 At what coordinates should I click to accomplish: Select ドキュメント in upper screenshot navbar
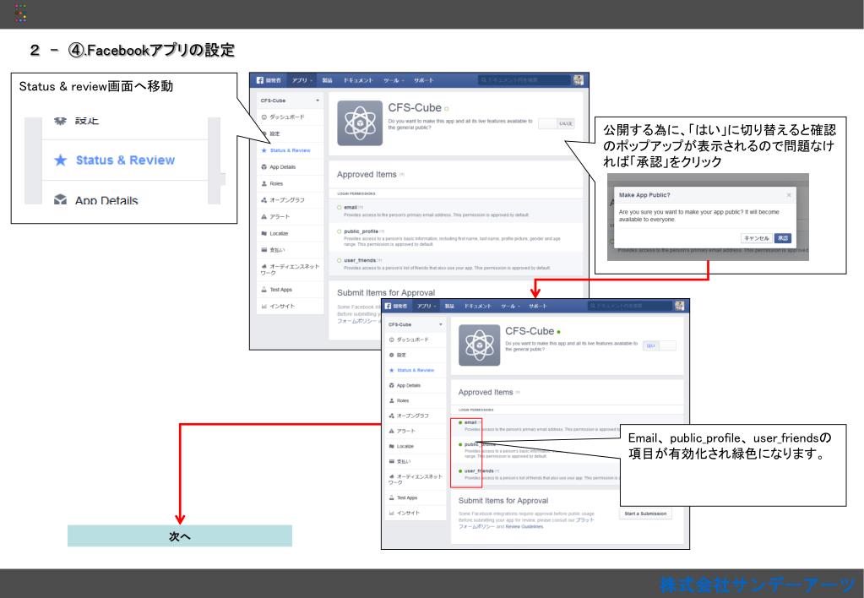358,80
